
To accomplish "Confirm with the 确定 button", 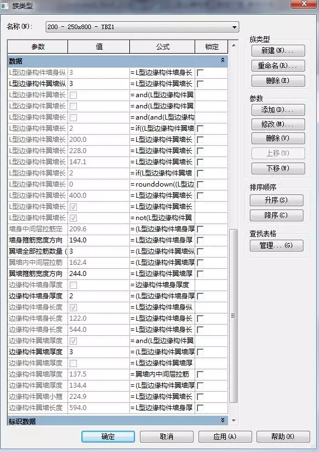I will click(x=108, y=436).
